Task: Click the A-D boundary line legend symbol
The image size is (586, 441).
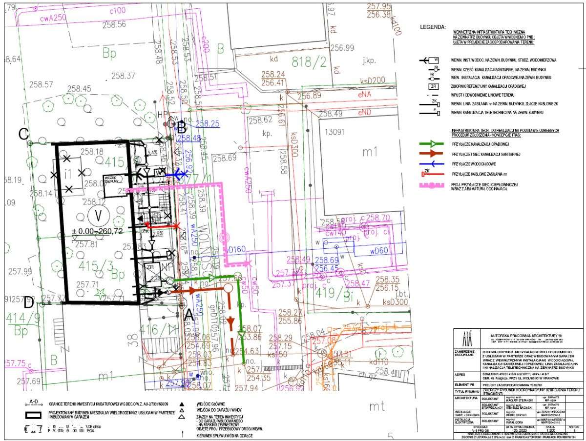Action: (x=34, y=403)
